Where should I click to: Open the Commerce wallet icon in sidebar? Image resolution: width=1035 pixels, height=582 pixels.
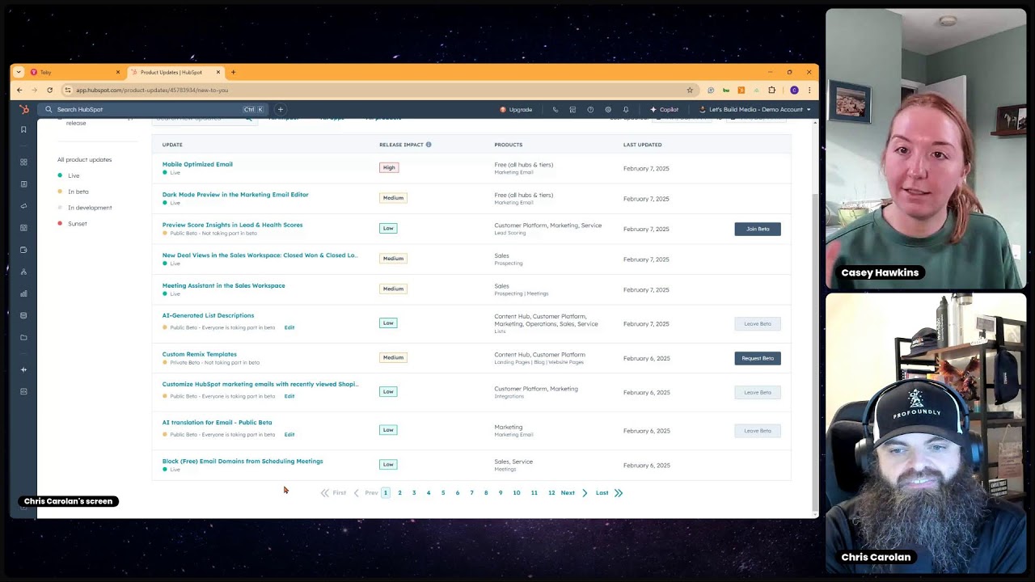[23, 250]
